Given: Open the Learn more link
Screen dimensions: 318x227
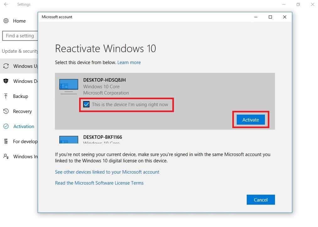Looking at the screenshot, I should (x=129, y=62).
